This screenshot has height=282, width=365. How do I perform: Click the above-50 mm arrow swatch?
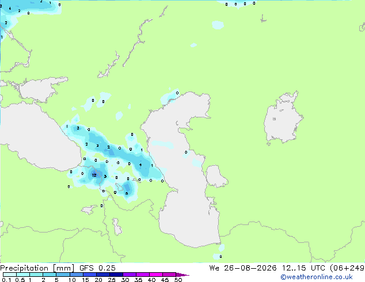[x=182, y=275]
